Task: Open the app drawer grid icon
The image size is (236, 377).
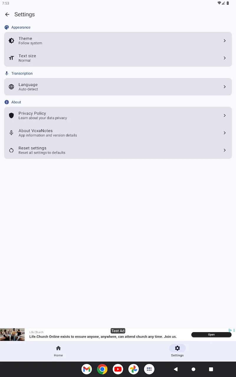Action: [149, 369]
